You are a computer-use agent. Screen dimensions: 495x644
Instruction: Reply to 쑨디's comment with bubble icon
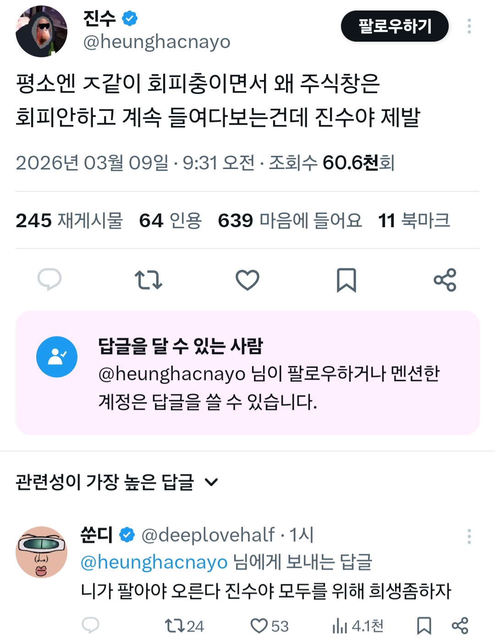click(90, 625)
